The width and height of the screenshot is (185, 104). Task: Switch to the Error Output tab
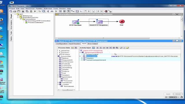(92, 44)
